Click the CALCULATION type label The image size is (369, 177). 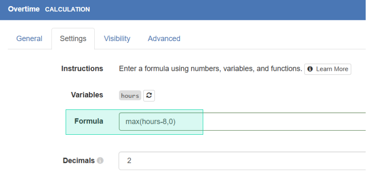pos(67,10)
